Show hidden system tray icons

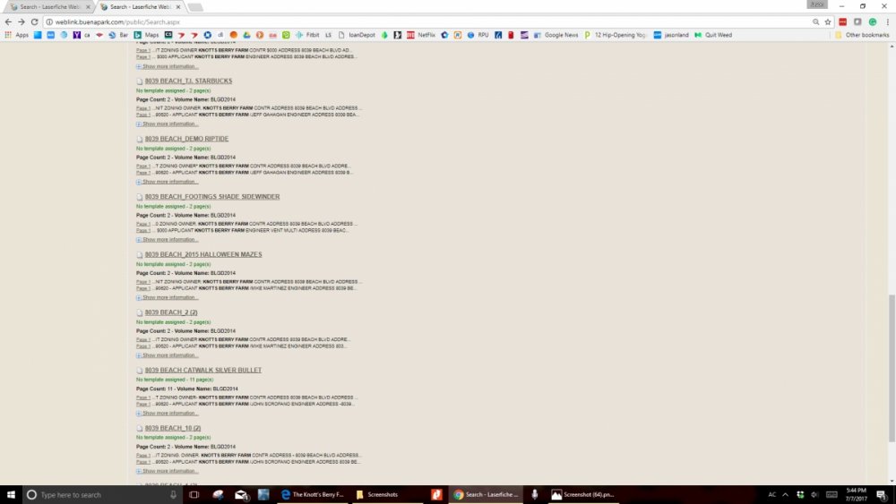coord(785,494)
